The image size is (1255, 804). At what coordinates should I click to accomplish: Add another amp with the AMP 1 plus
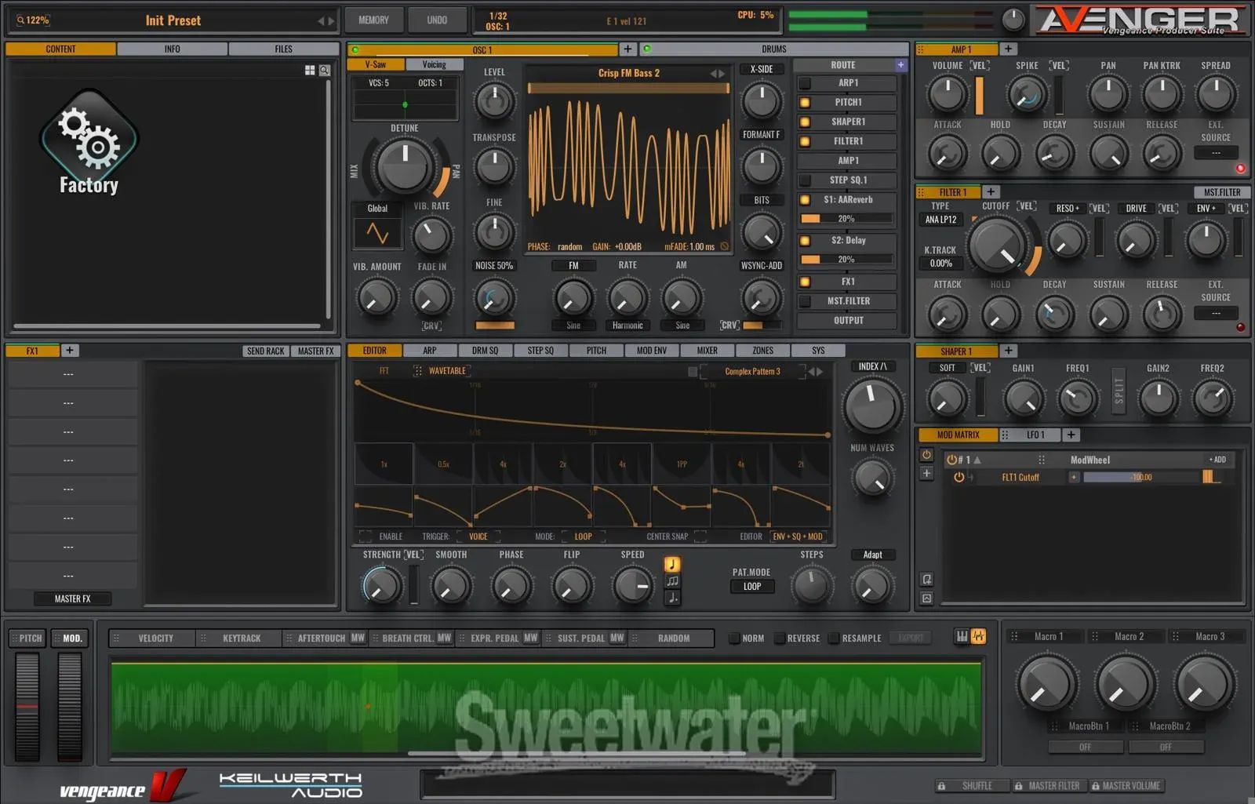1009,49
